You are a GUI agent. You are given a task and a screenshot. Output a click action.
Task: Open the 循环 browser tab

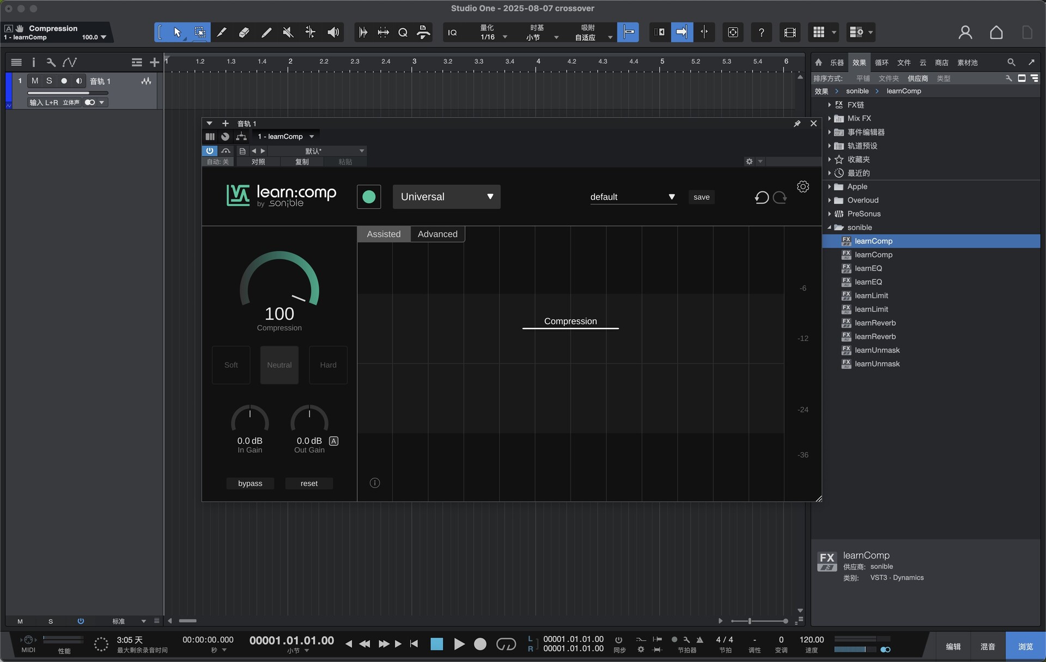tap(881, 63)
